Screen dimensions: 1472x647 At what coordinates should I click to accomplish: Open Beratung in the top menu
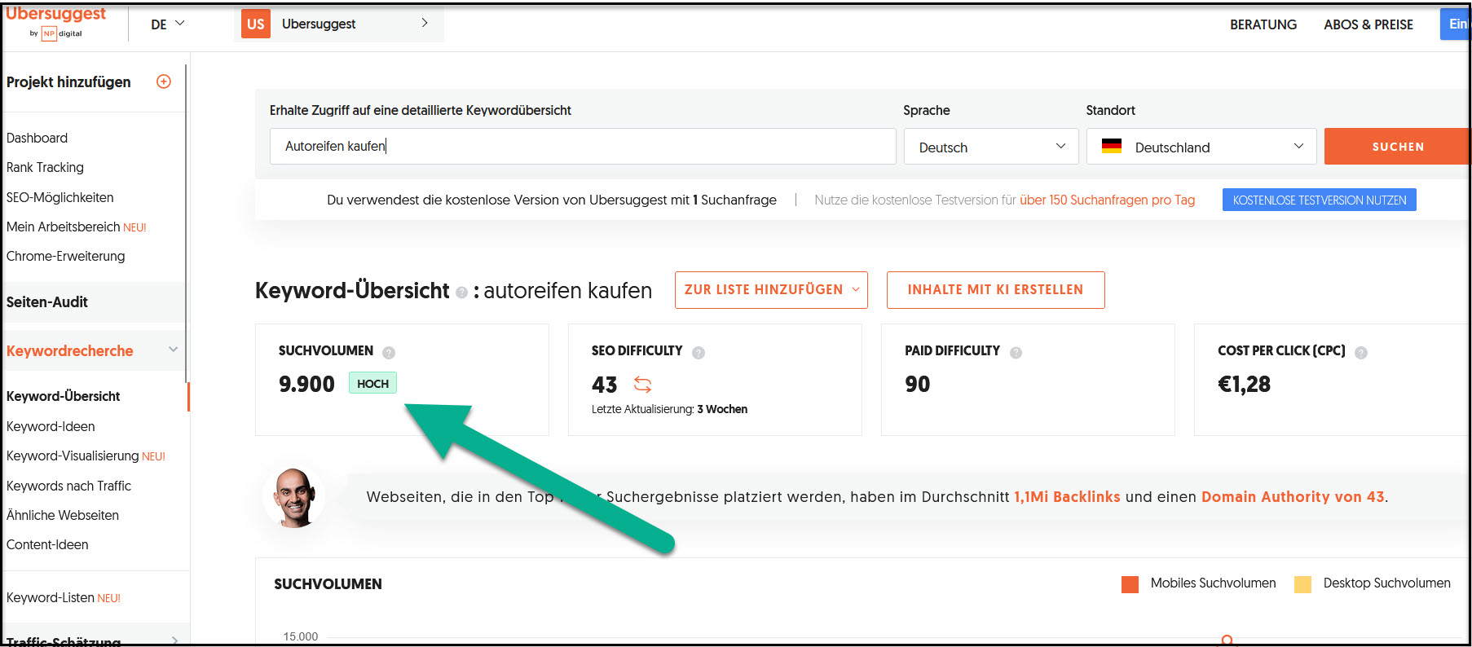[1263, 24]
